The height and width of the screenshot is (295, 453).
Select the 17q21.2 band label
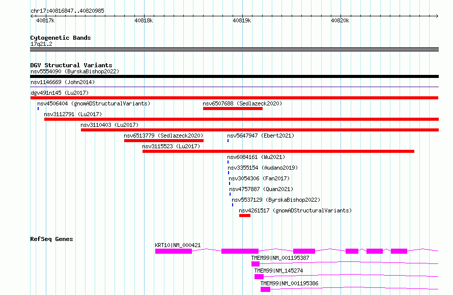(x=41, y=44)
